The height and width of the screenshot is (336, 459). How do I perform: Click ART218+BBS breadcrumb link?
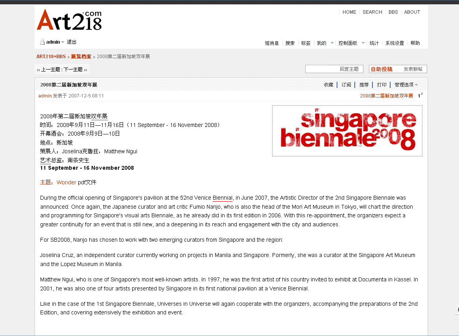[x=51, y=57]
